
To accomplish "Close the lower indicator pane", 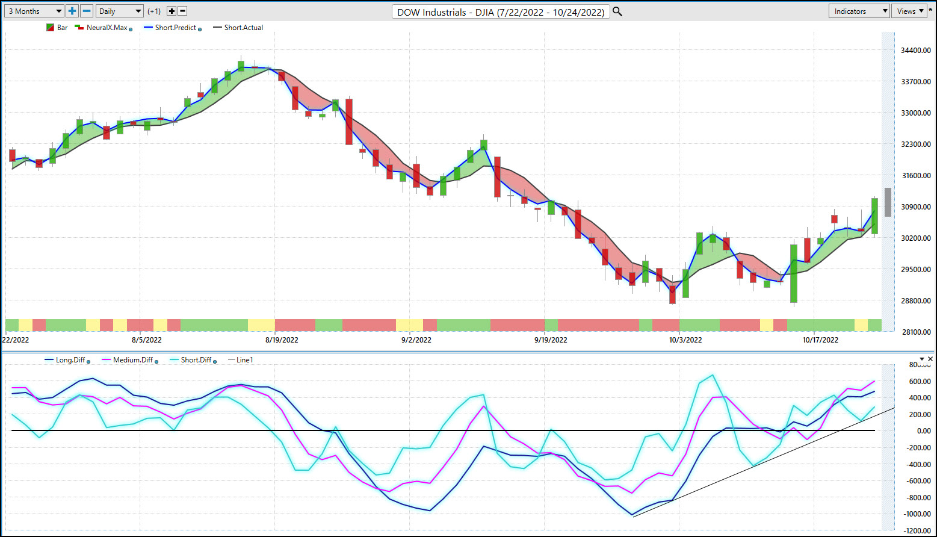I will [930, 359].
